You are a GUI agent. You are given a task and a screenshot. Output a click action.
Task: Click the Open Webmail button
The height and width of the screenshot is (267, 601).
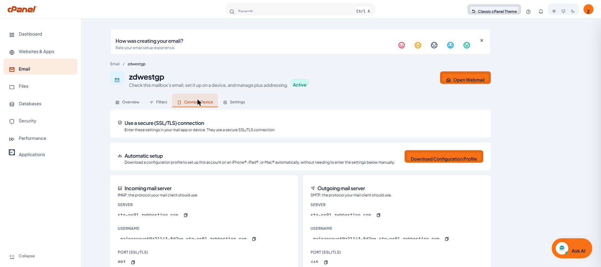465,78
